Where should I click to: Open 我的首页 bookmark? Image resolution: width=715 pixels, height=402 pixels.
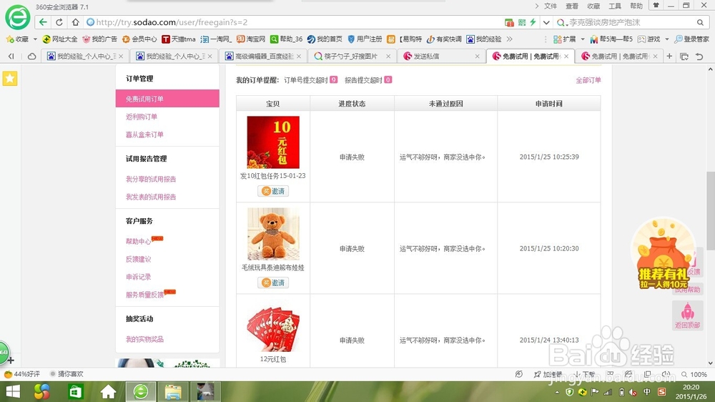[x=325, y=39]
